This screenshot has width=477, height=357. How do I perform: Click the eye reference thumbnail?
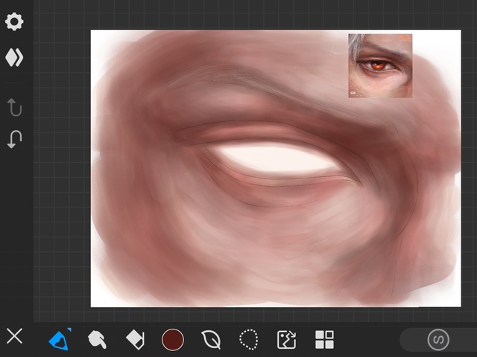(x=380, y=65)
